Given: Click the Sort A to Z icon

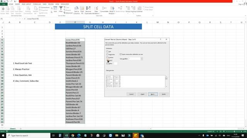Looking at the screenshot, I should 52,8.
